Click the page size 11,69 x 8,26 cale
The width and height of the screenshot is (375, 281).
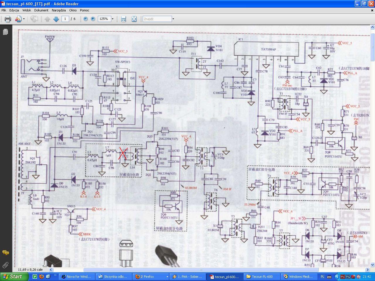click(30, 270)
